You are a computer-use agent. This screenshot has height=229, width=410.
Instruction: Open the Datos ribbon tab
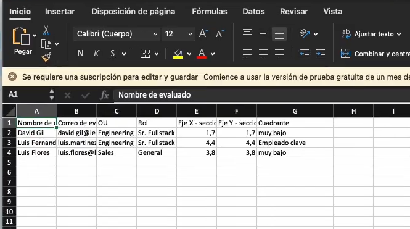tap(253, 12)
